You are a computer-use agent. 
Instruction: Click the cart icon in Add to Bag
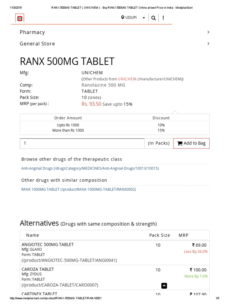pos(180,143)
